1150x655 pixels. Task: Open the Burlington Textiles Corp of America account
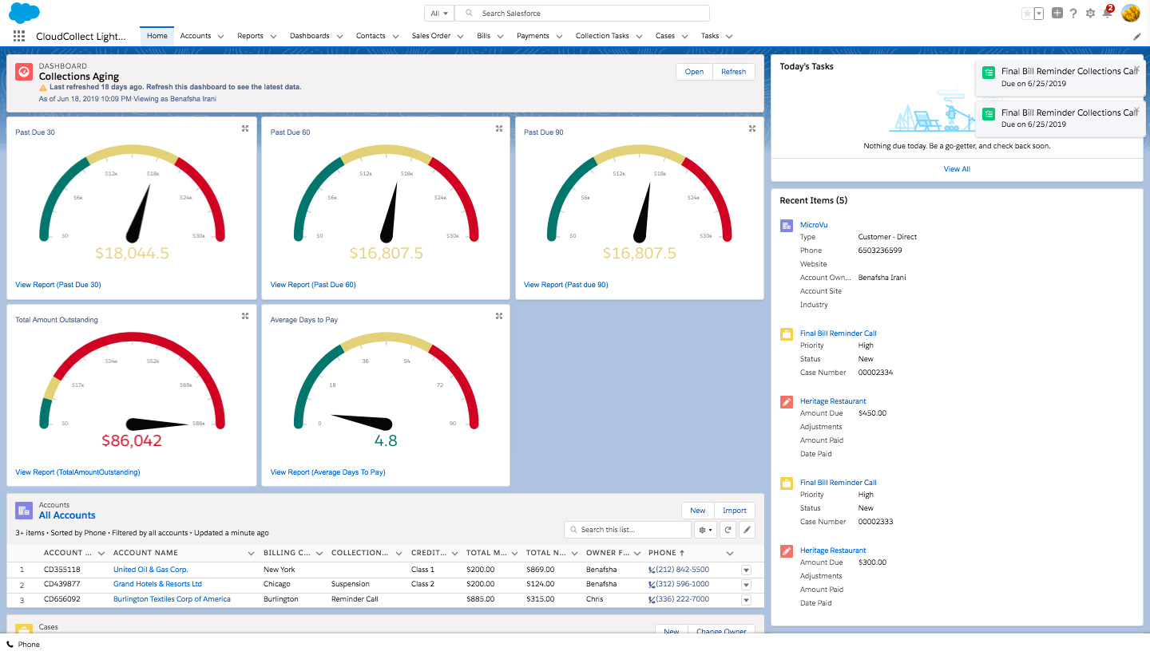point(172,599)
